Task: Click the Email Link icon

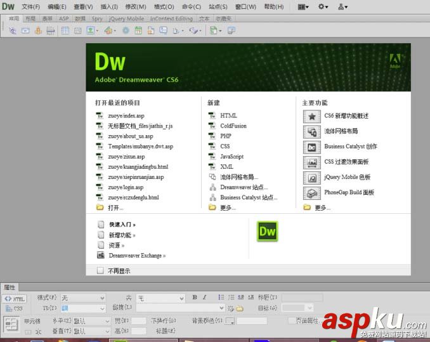Action: (x=25, y=30)
